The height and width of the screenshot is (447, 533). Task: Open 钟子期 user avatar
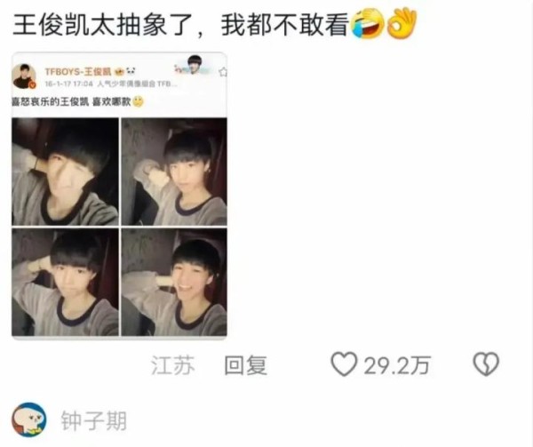point(29,420)
